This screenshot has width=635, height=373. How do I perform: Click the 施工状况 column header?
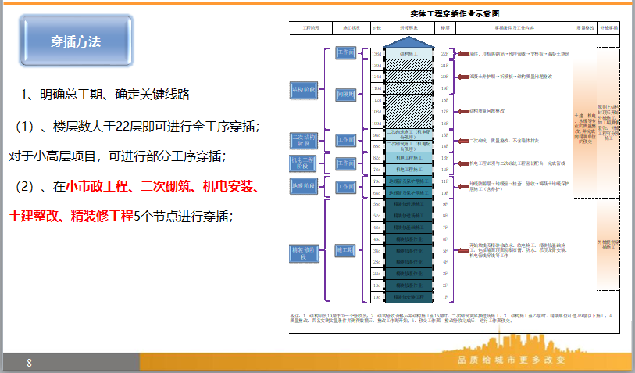pos(351,28)
